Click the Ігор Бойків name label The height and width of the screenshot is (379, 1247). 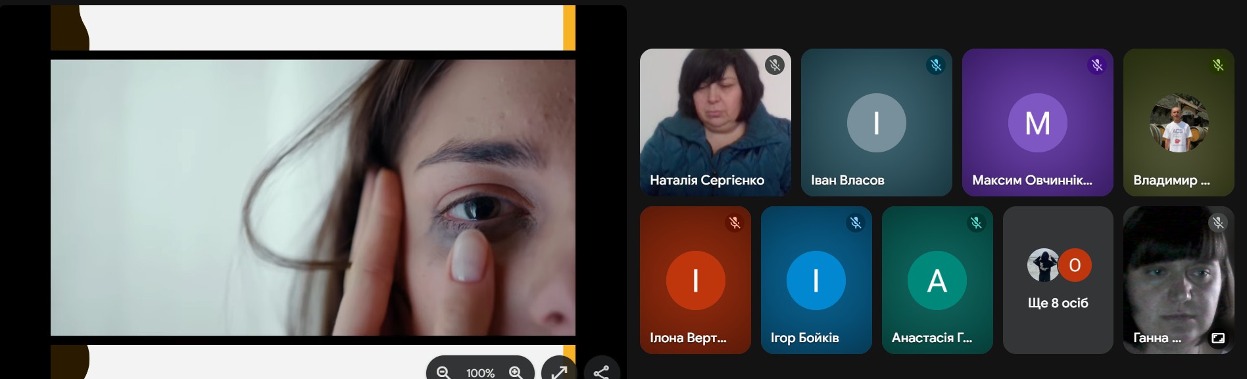(x=804, y=338)
